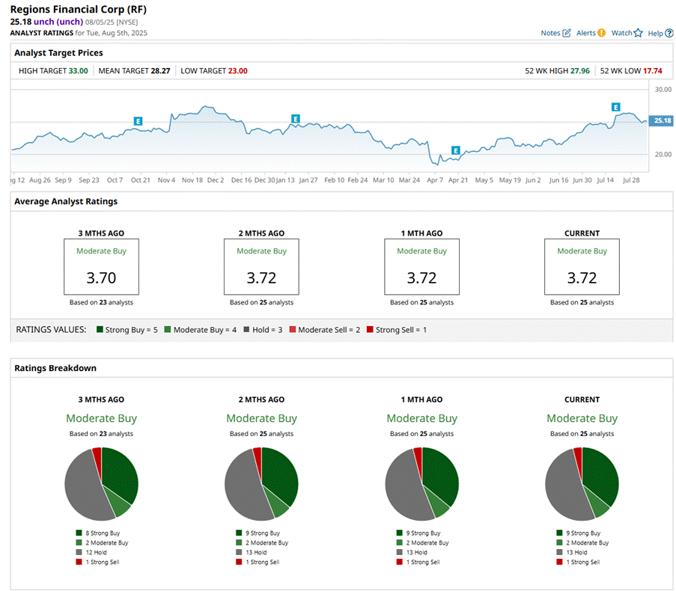Click the 25.18 current price tag on chart

tap(661, 120)
